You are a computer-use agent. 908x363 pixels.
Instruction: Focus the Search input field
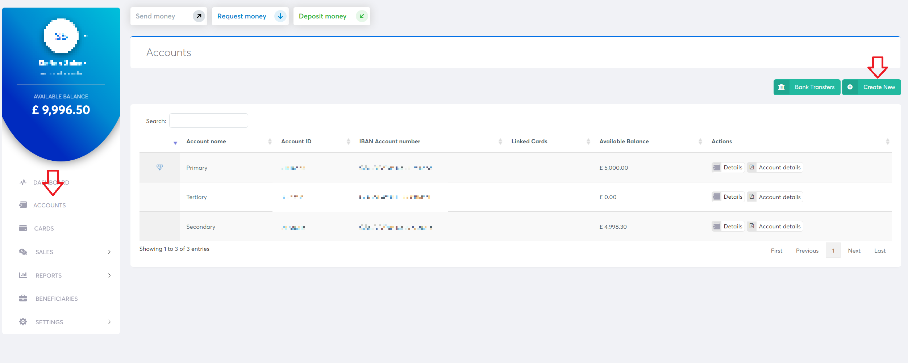tap(209, 121)
